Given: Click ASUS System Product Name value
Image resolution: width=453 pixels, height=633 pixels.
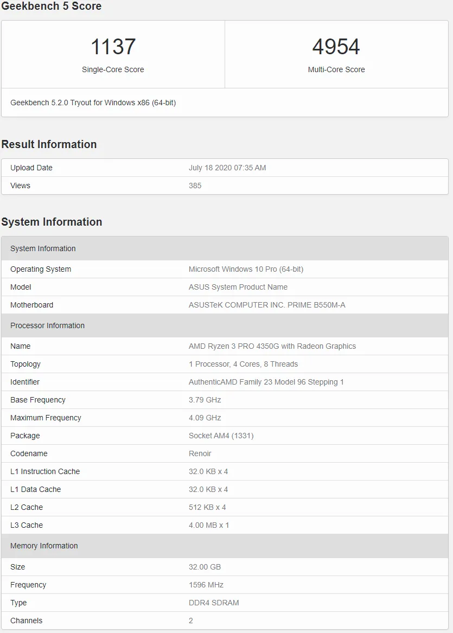Looking at the screenshot, I should pyautogui.click(x=238, y=286).
